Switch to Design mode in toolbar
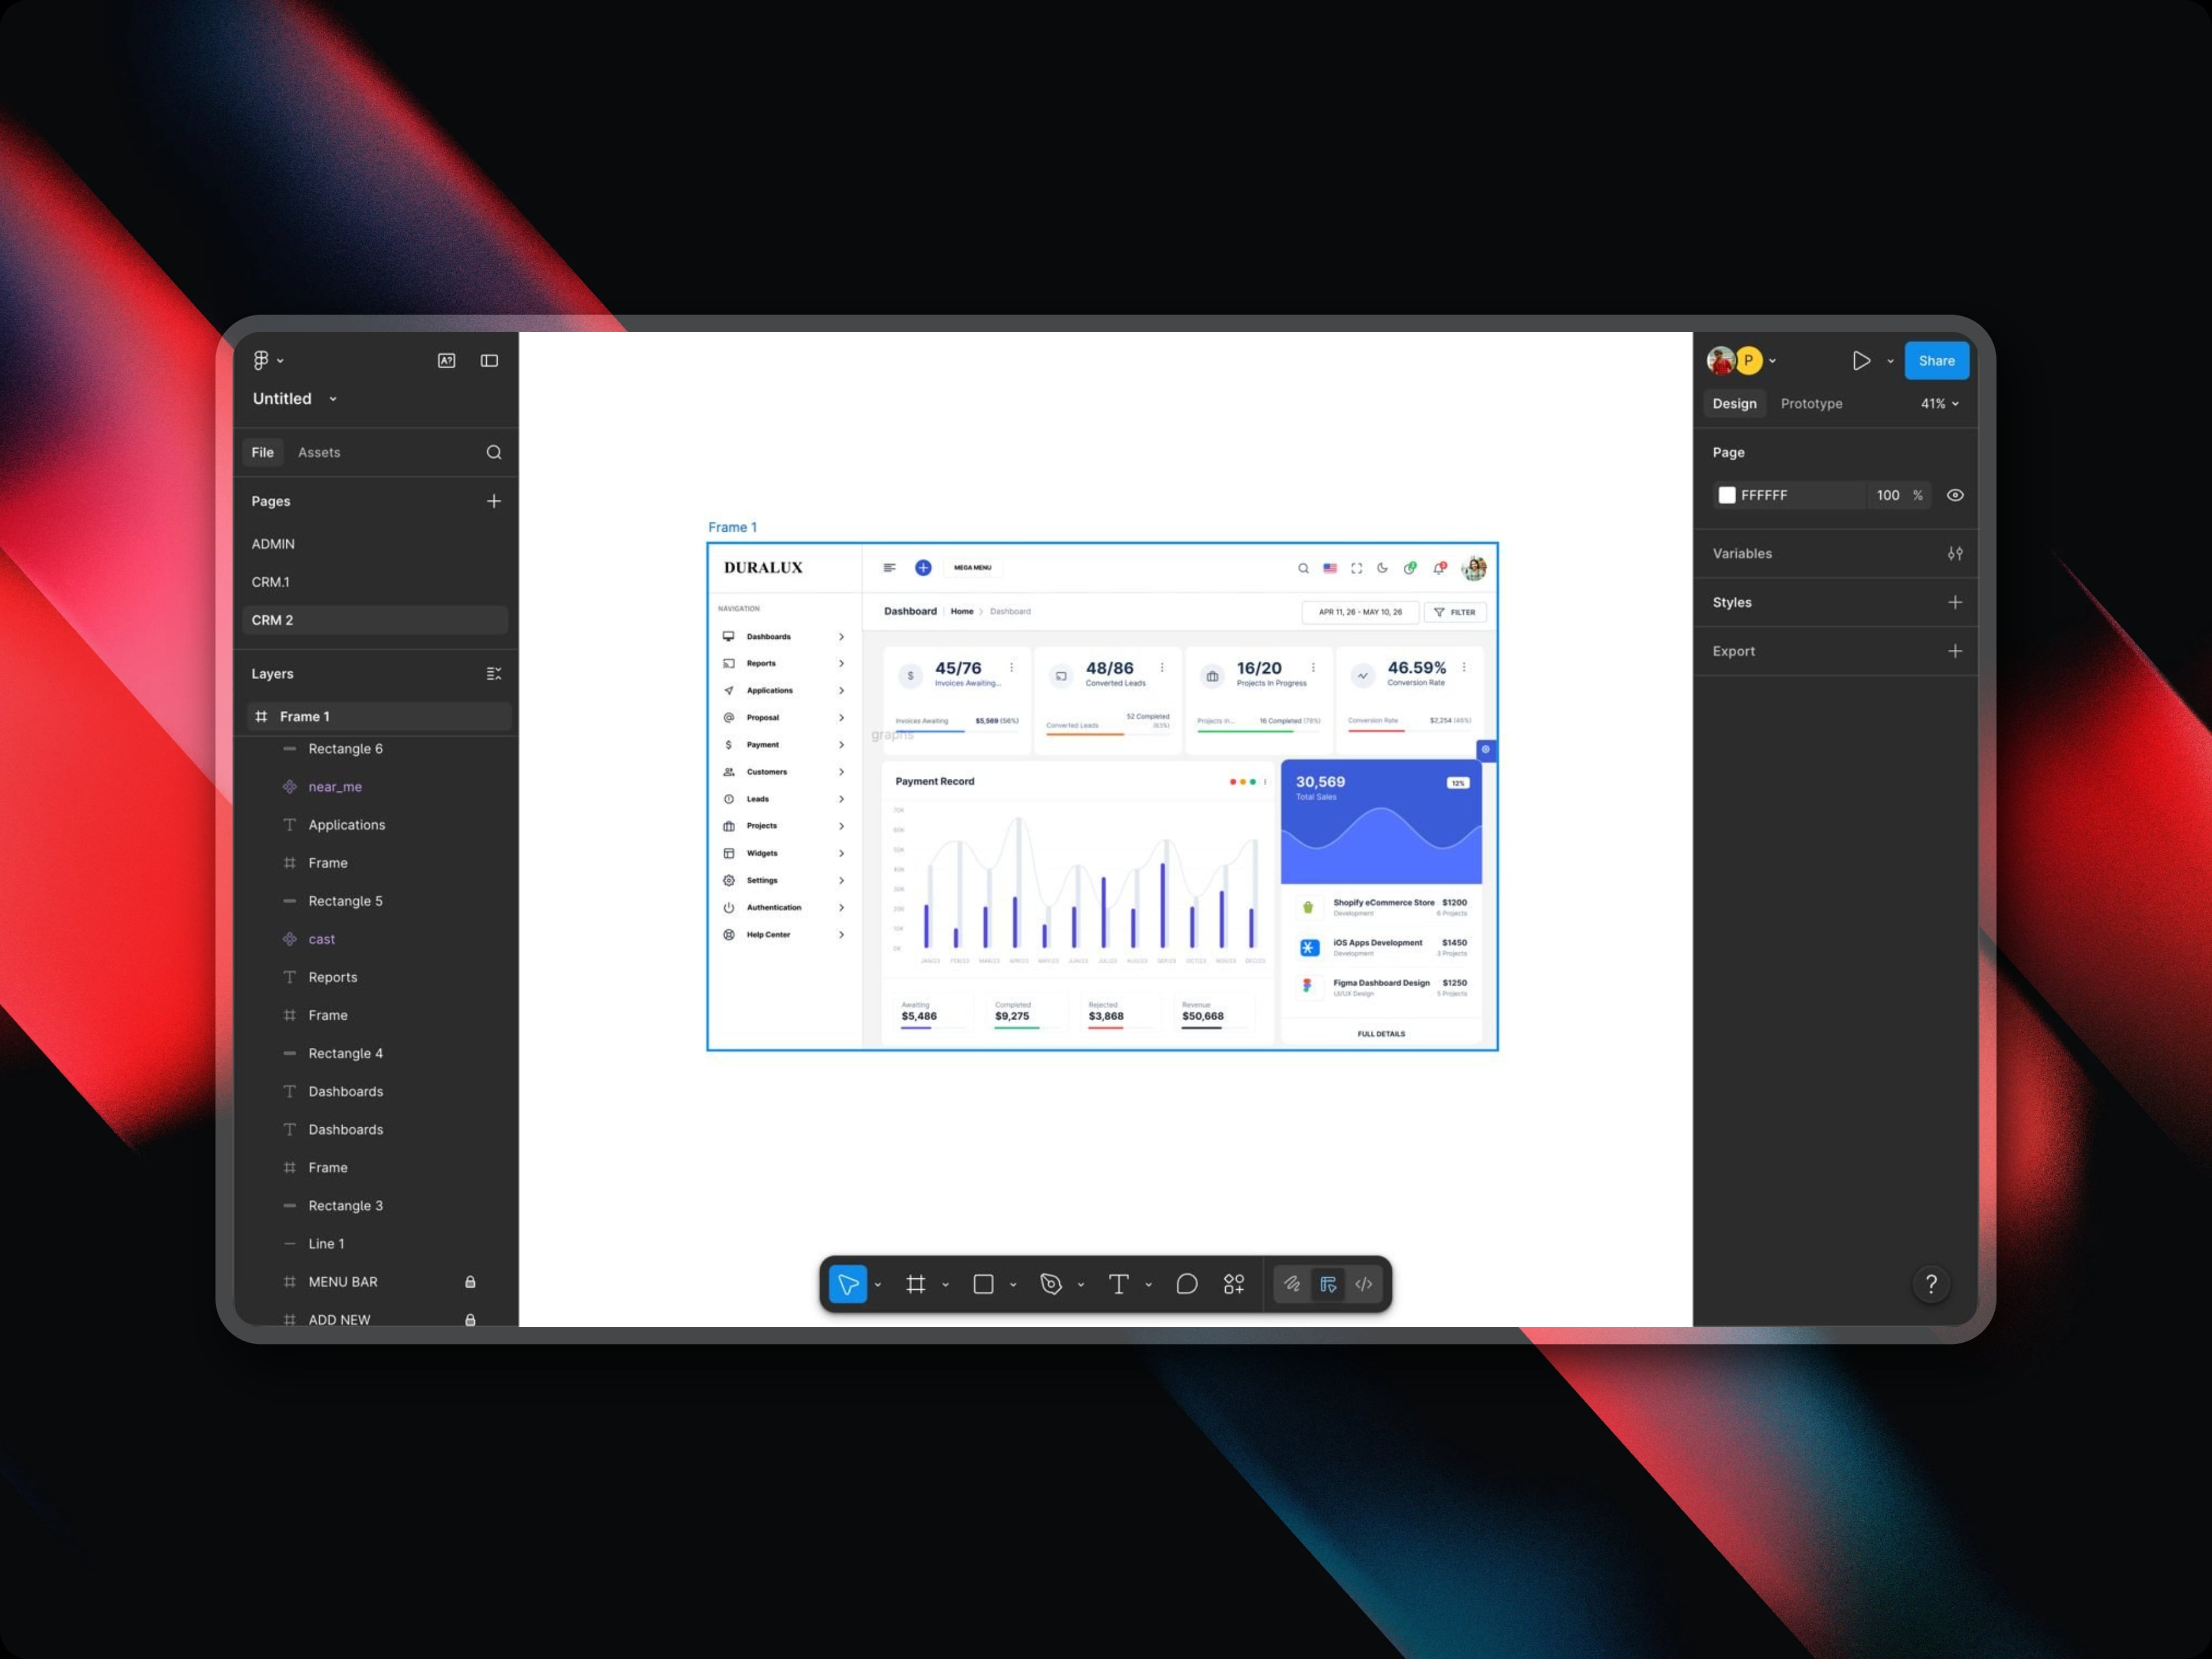Screen dimensions: 2212x1659 tap(1328, 1284)
